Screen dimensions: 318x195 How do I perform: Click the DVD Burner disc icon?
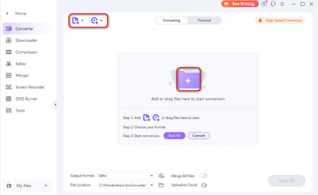8,99
